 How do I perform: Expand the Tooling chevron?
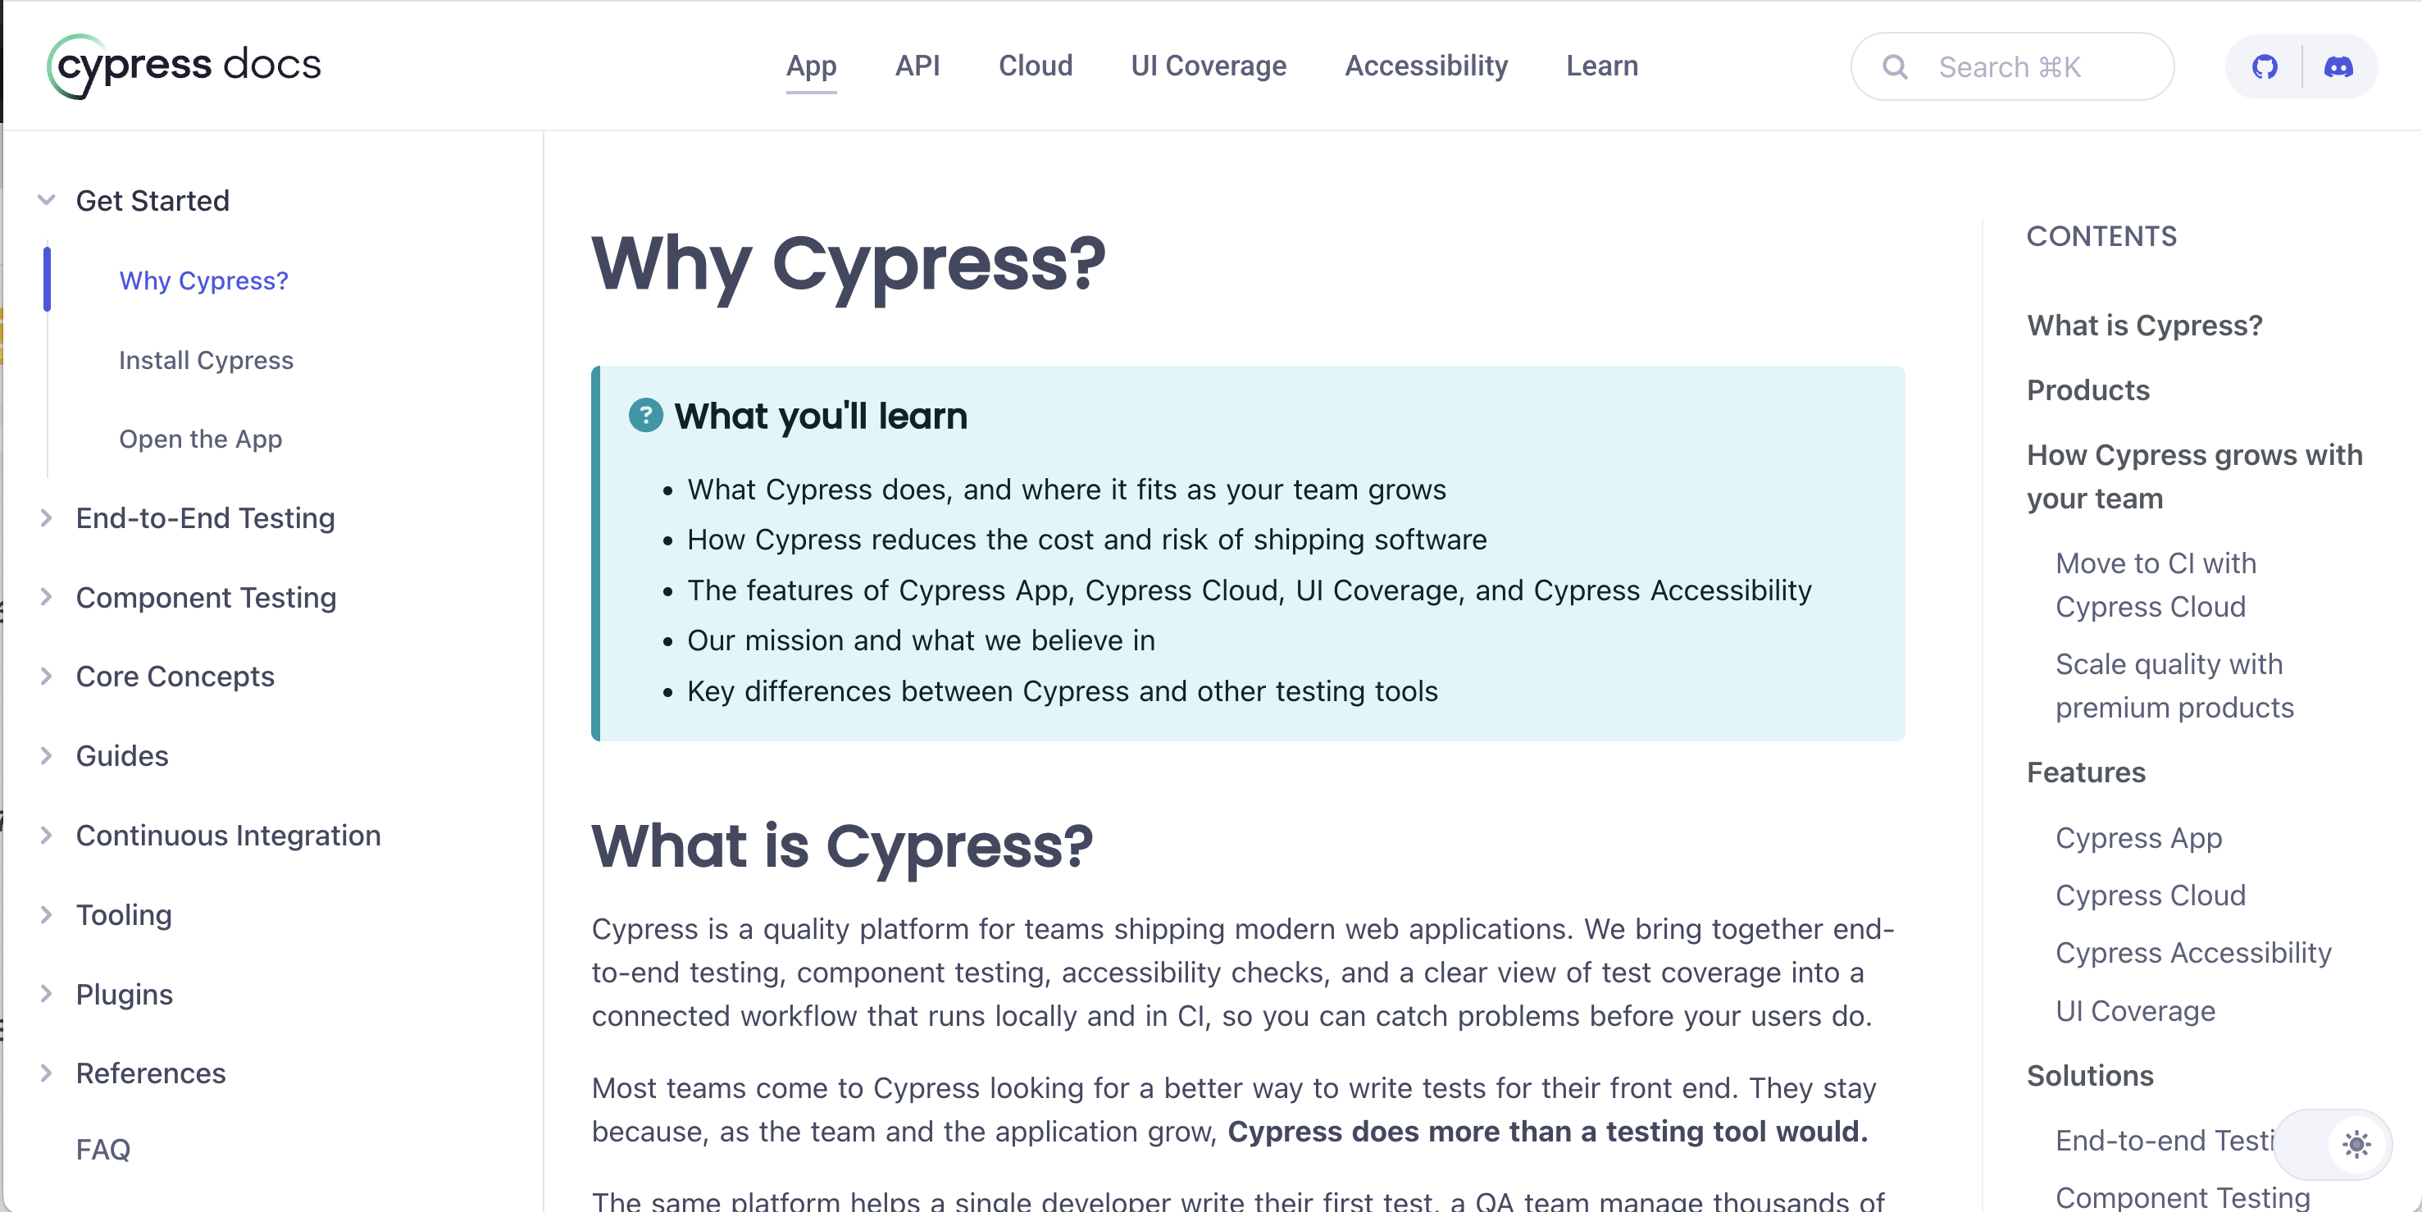point(46,915)
